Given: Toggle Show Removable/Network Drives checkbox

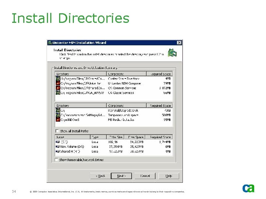Looking at the screenshot, I should tap(56, 160).
